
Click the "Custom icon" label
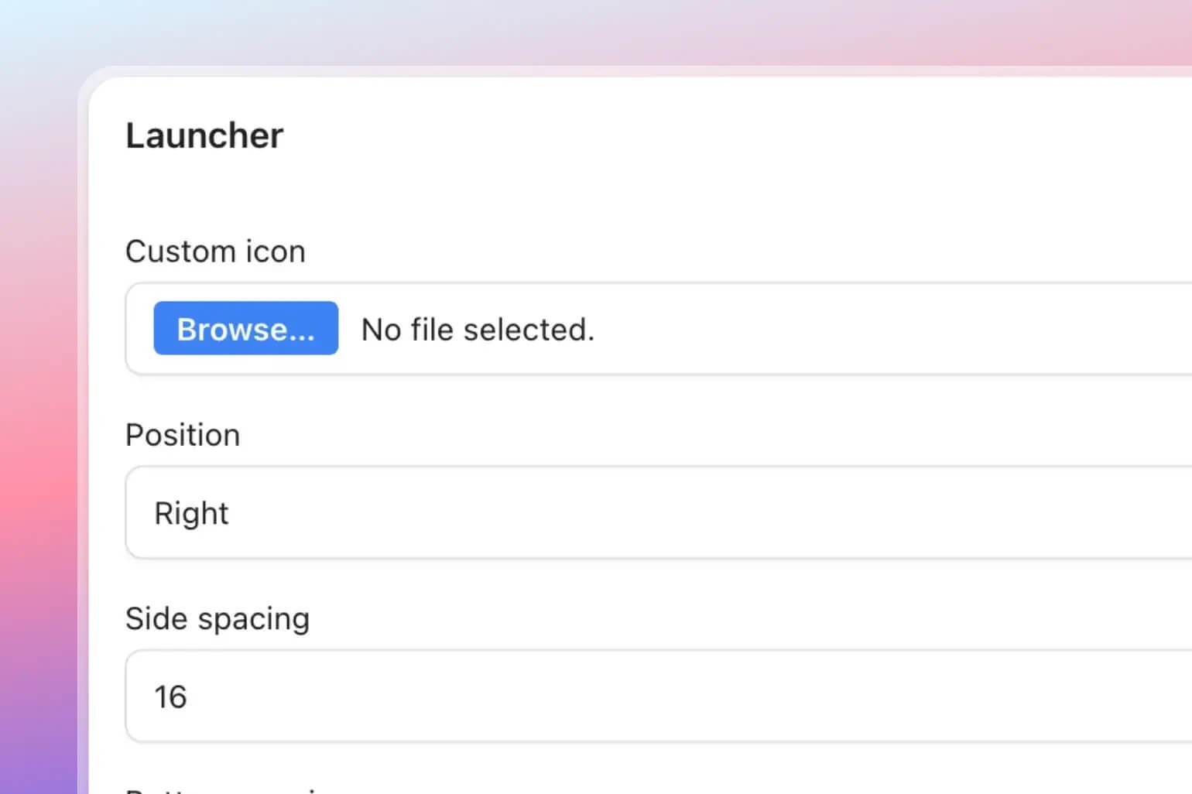pos(215,252)
